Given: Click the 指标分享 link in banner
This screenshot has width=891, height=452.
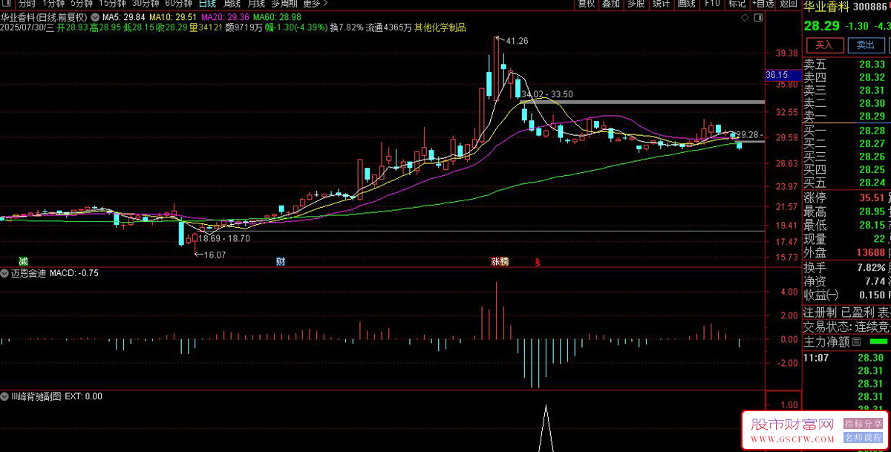Looking at the screenshot, I should coord(863,423).
